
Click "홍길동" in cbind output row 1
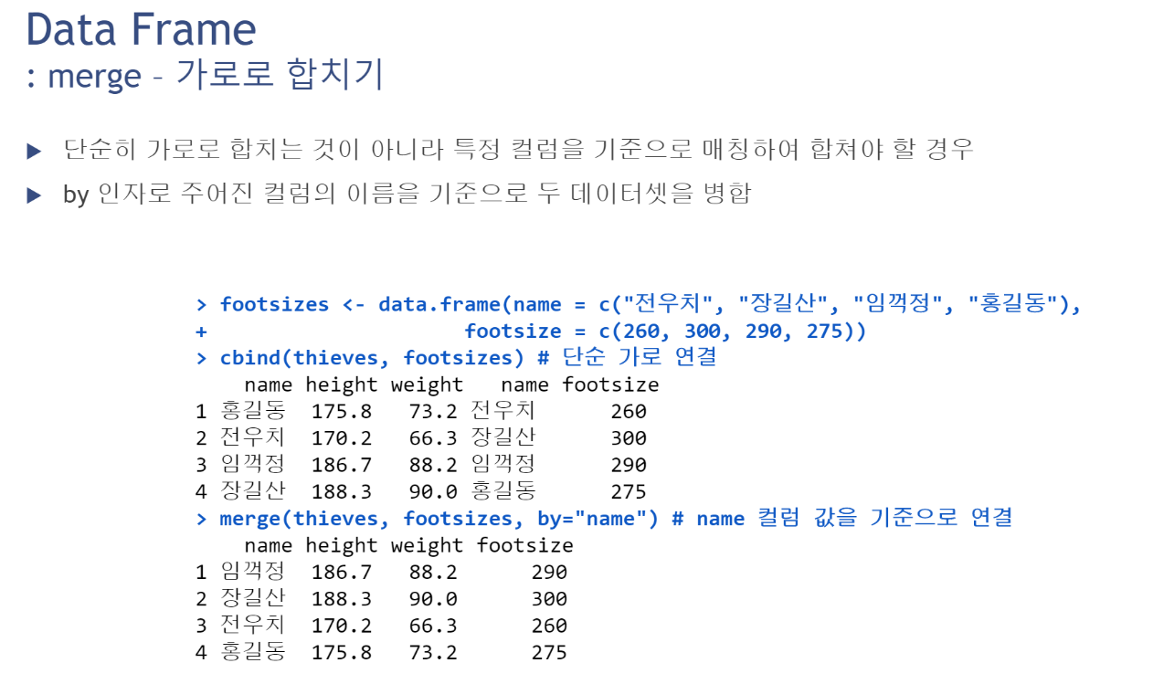(253, 412)
